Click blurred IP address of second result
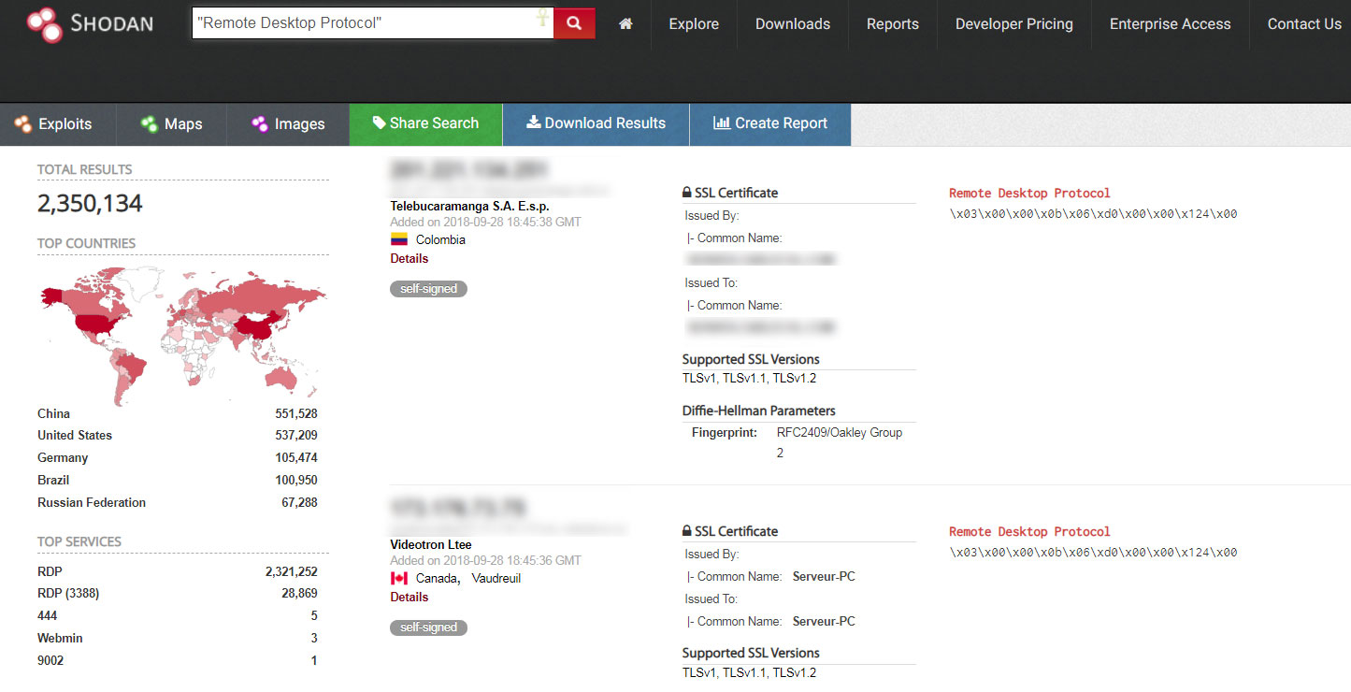 [x=458, y=509]
